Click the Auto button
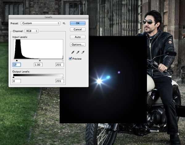The image size is (185, 145). (78, 37)
